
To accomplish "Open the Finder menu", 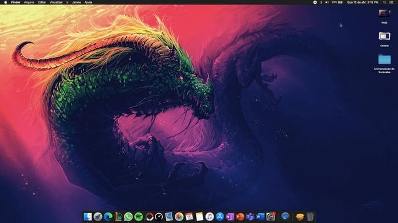I will click(16, 2).
